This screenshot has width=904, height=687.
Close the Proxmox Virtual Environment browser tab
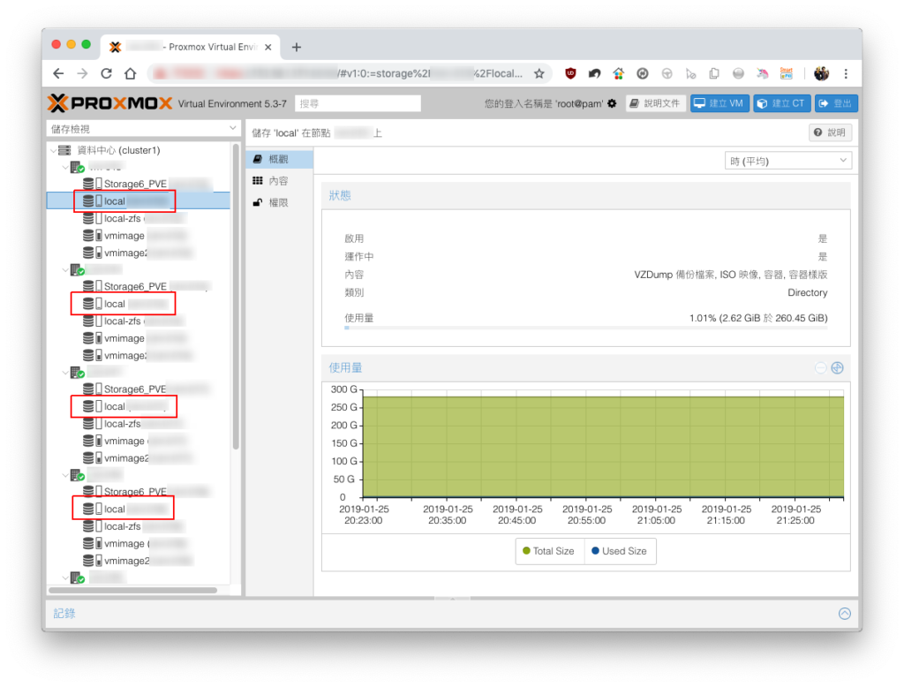point(268,48)
